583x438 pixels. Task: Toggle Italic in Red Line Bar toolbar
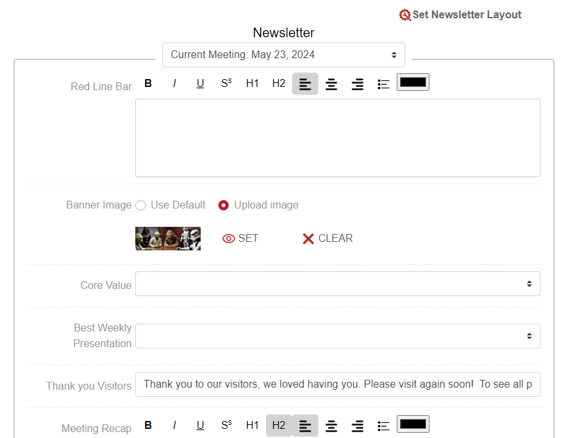(x=175, y=84)
